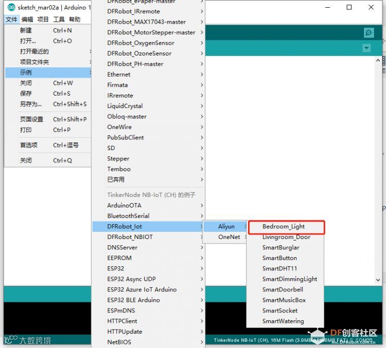Open ESP32 Azure IoT Arduino examples
This screenshot has width=386, height=348.
coord(148,289)
